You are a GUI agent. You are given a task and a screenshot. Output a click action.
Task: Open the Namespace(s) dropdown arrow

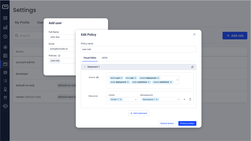click(178, 100)
